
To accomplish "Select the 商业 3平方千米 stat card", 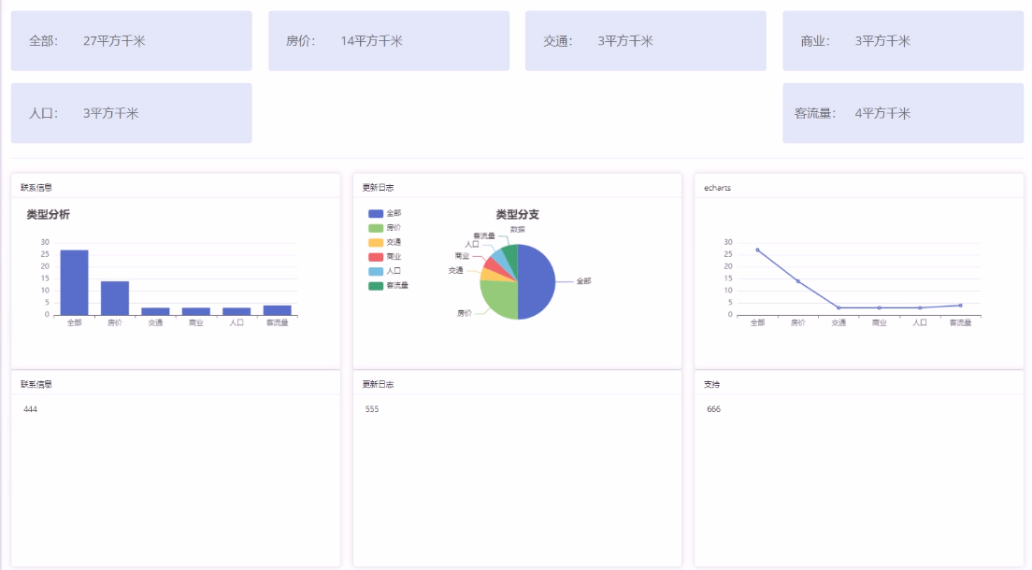I will (902, 41).
